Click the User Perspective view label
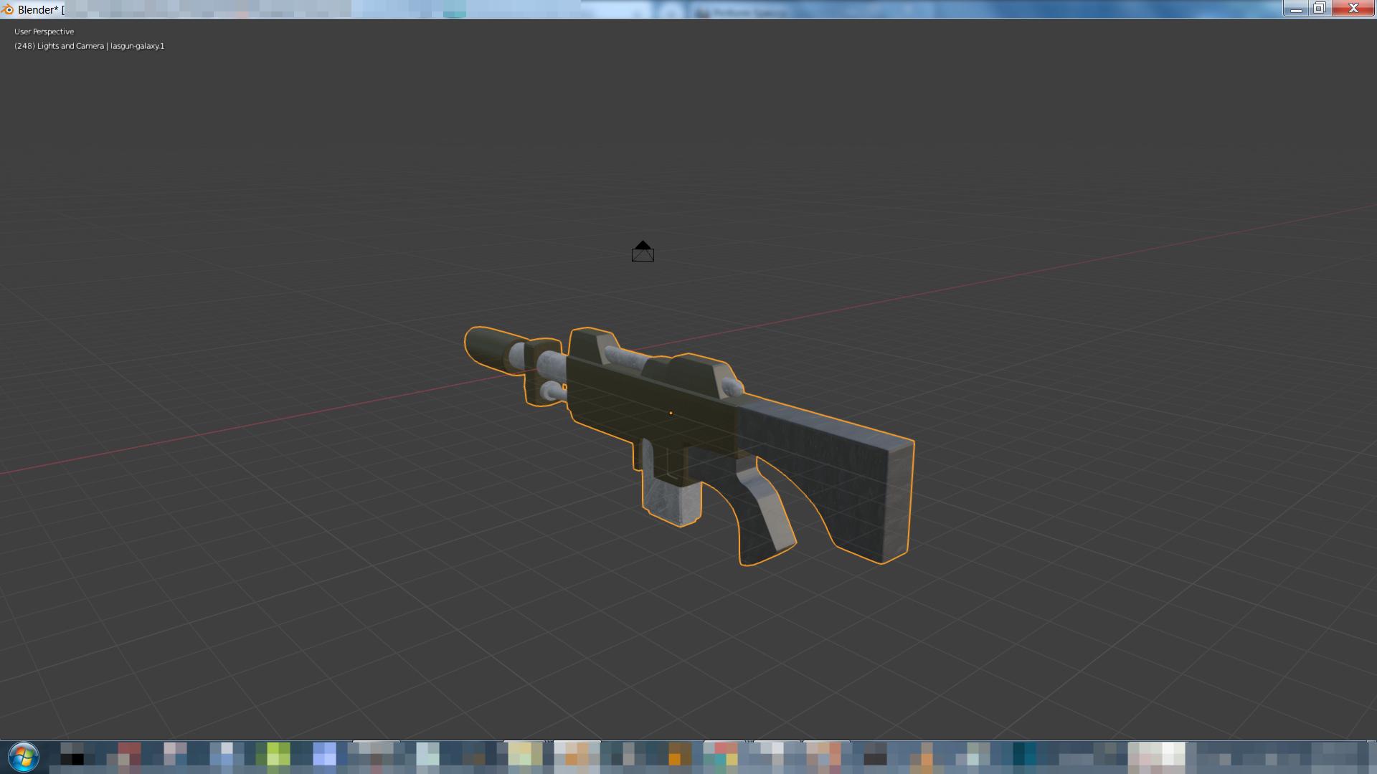 pos(44,32)
